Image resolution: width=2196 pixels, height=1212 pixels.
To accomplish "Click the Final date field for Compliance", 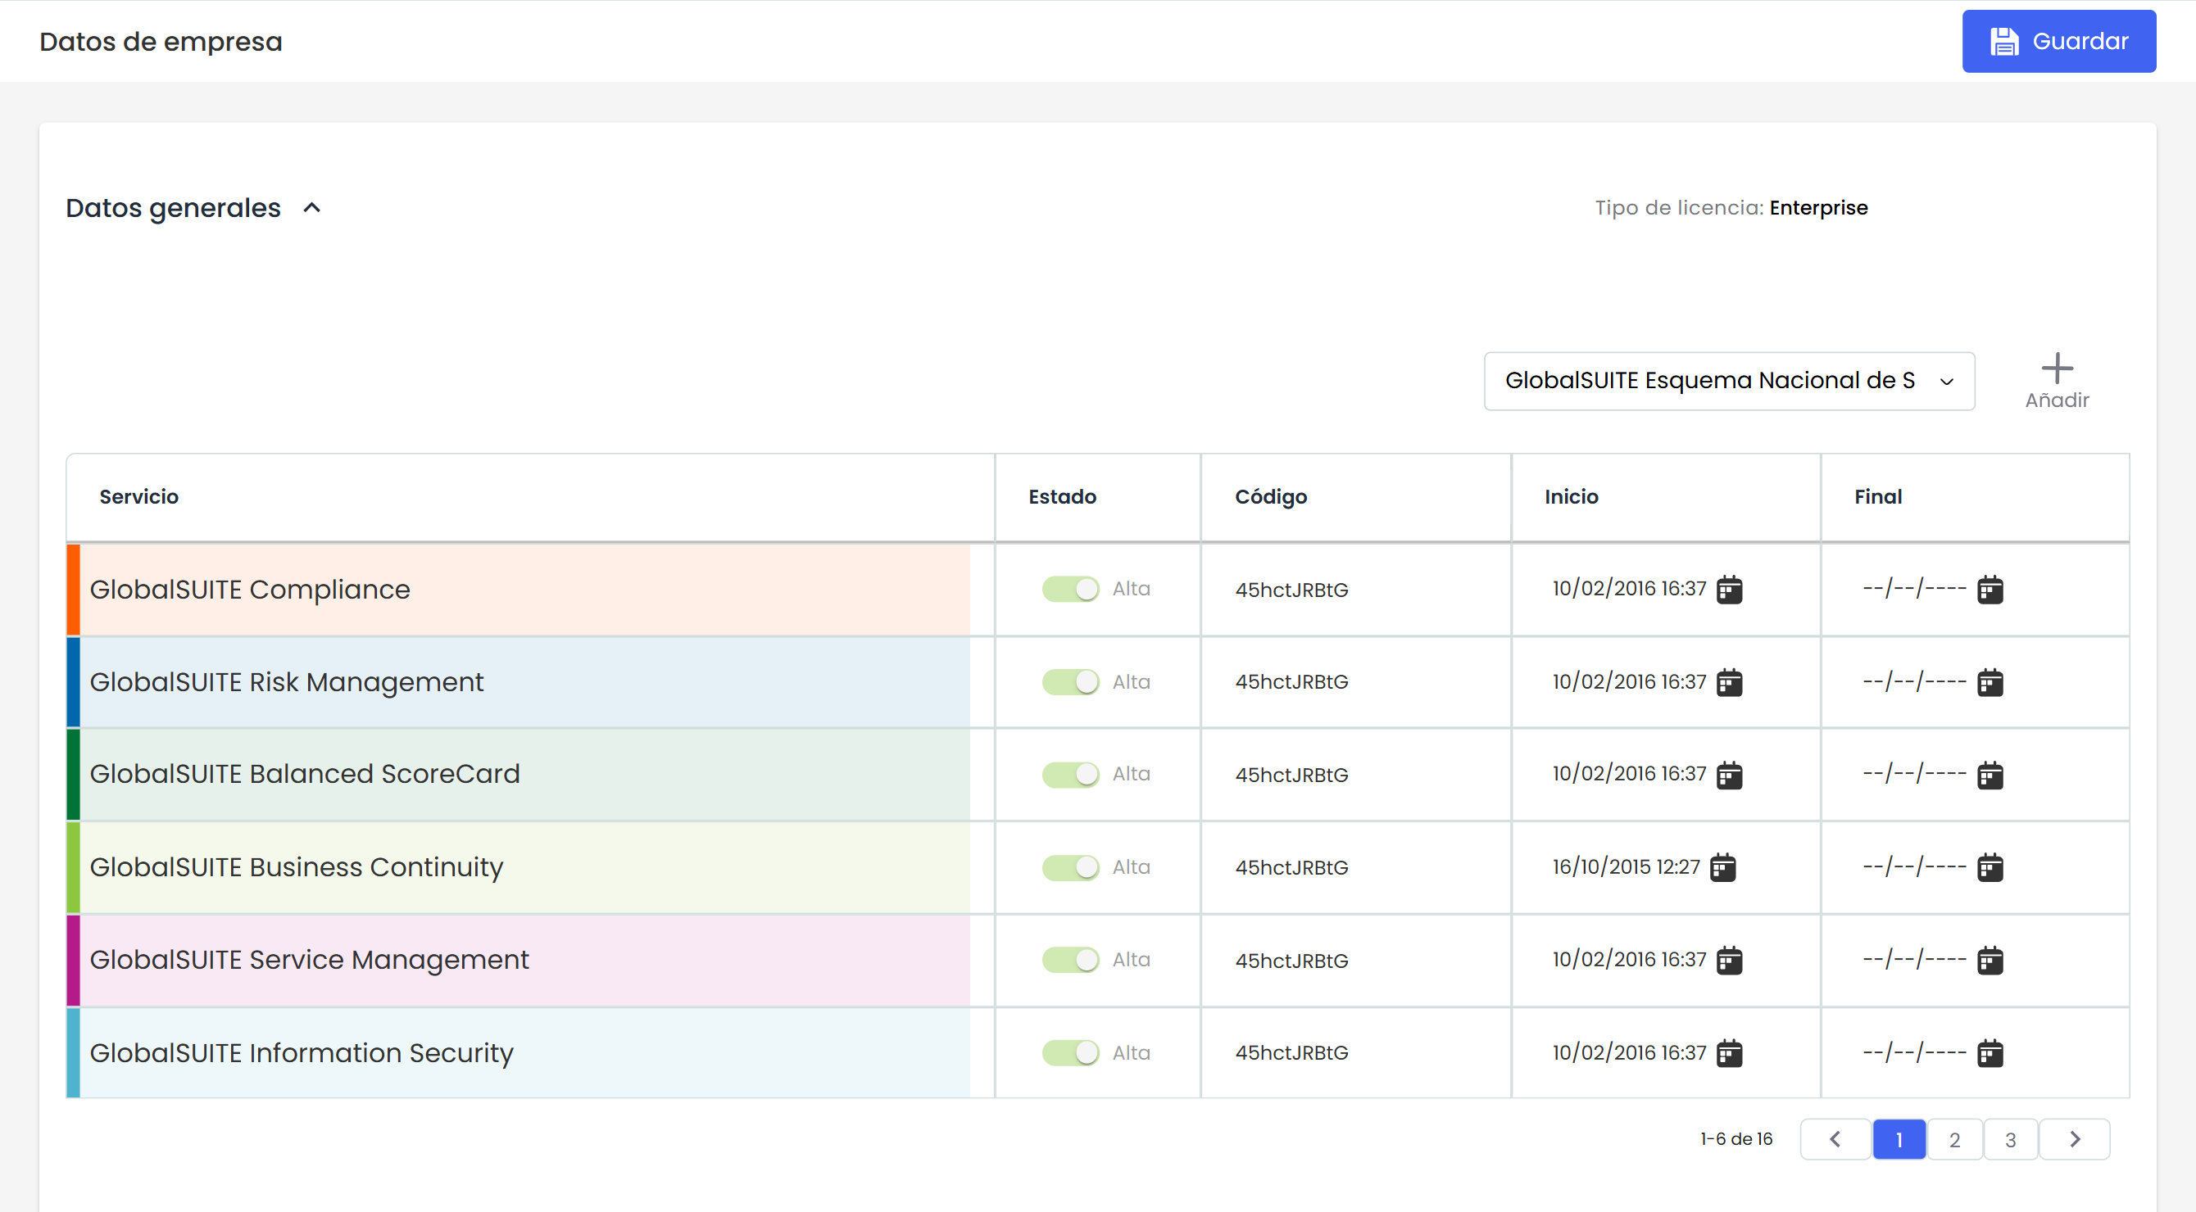I will [1915, 589].
